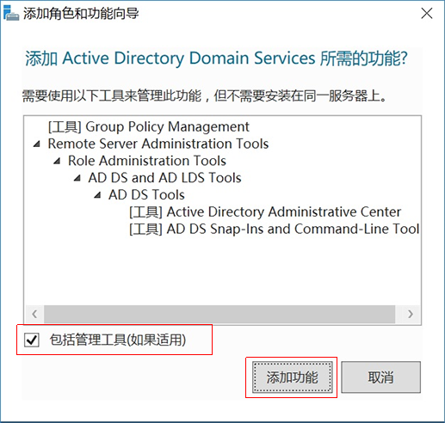The height and width of the screenshot is (423, 445).
Task: Click the 取消 button
Action: pyautogui.click(x=380, y=377)
